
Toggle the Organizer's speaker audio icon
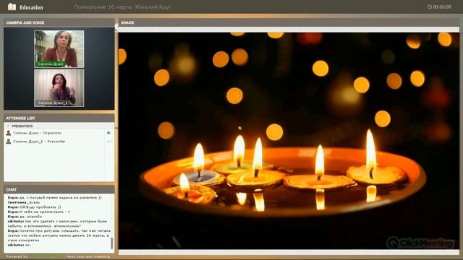click(x=109, y=133)
